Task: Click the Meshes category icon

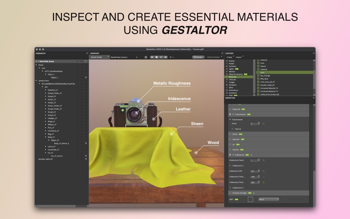Action: point(227,72)
